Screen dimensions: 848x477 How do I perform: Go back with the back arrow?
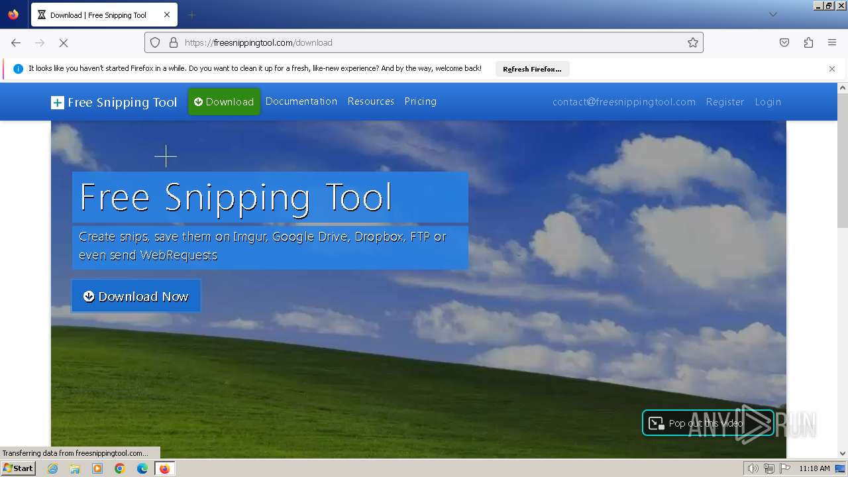16,42
